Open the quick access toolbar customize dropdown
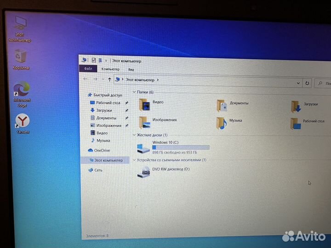The image size is (331, 248). pyautogui.click(x=106, y=61)
